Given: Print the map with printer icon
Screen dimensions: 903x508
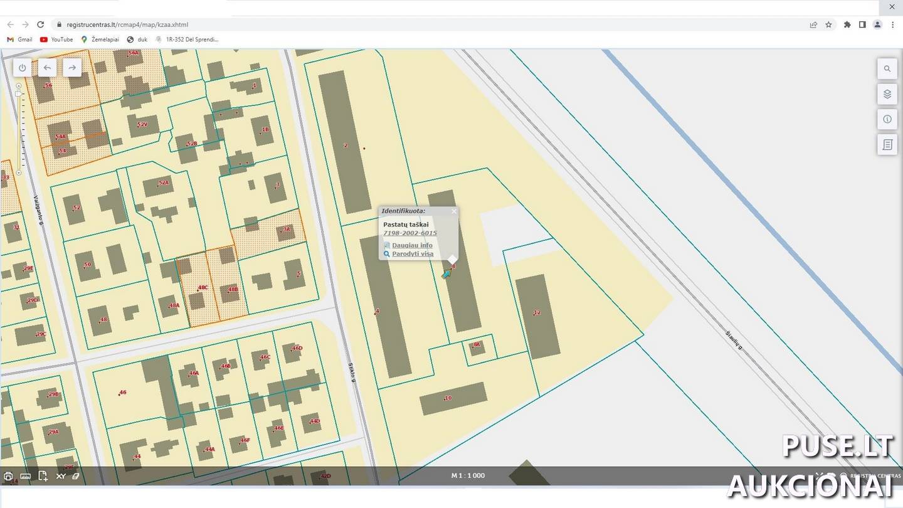Looking at the screenshot, I should [8, 476].
